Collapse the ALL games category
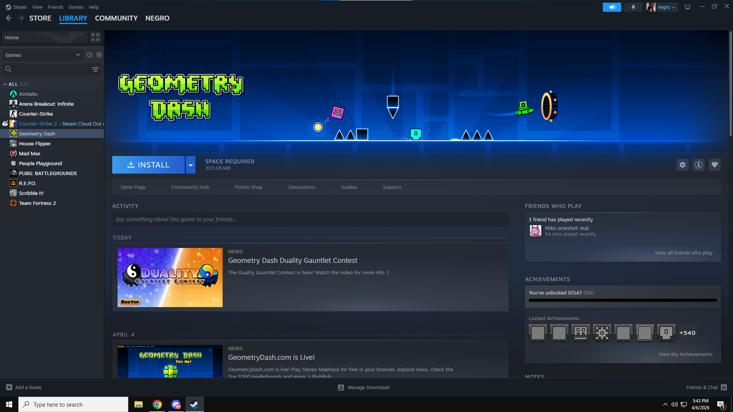 [x=5, y=84]
